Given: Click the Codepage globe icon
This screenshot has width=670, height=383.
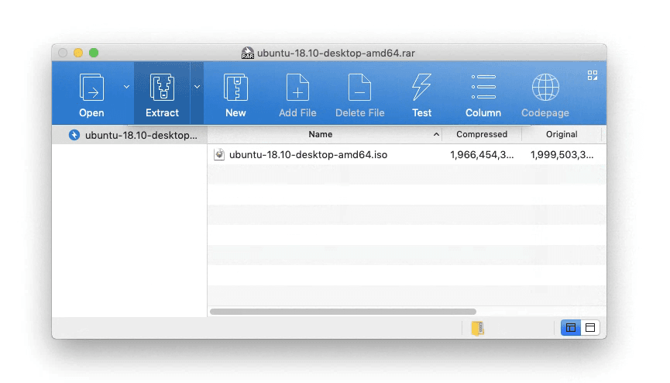Looking at the screenshot, I should point(545,88).
